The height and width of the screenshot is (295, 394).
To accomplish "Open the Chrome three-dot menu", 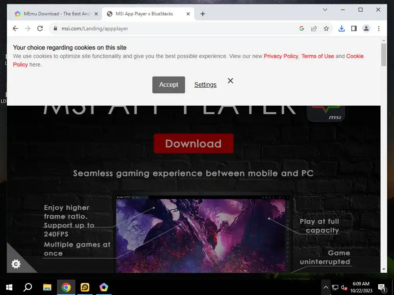I will 379,28.
